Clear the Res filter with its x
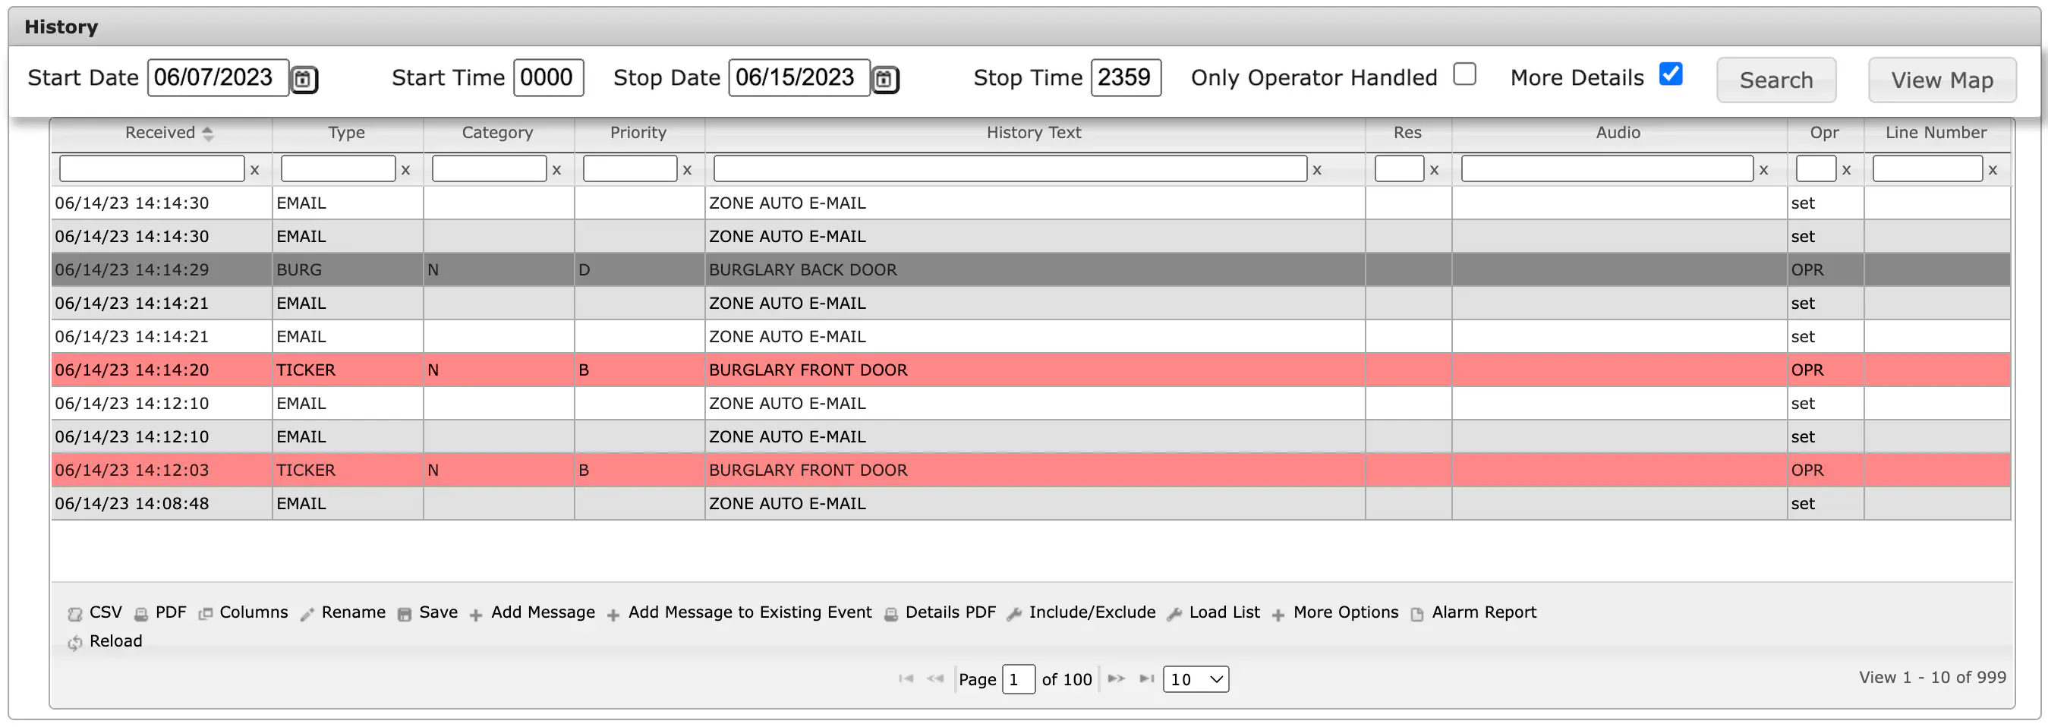The width and height of the screenshot is (2048, 727). 1434,169
